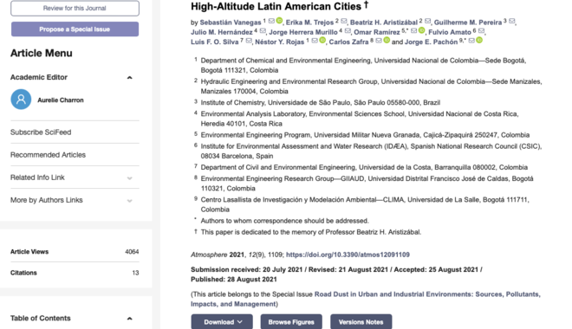Image resolution: width=572 pixels, height=329 pixels.
Task: Click Propose a Special Issue button
Action: point(75,29)
